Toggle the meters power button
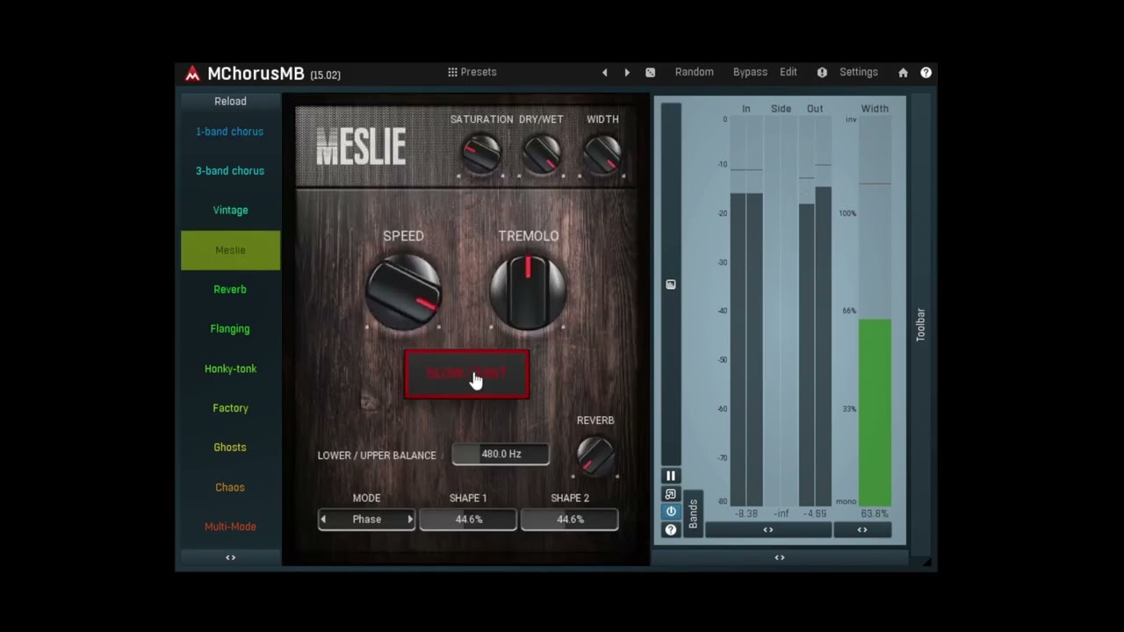Viewport: 1124px width, 632px height. [671, 512]
